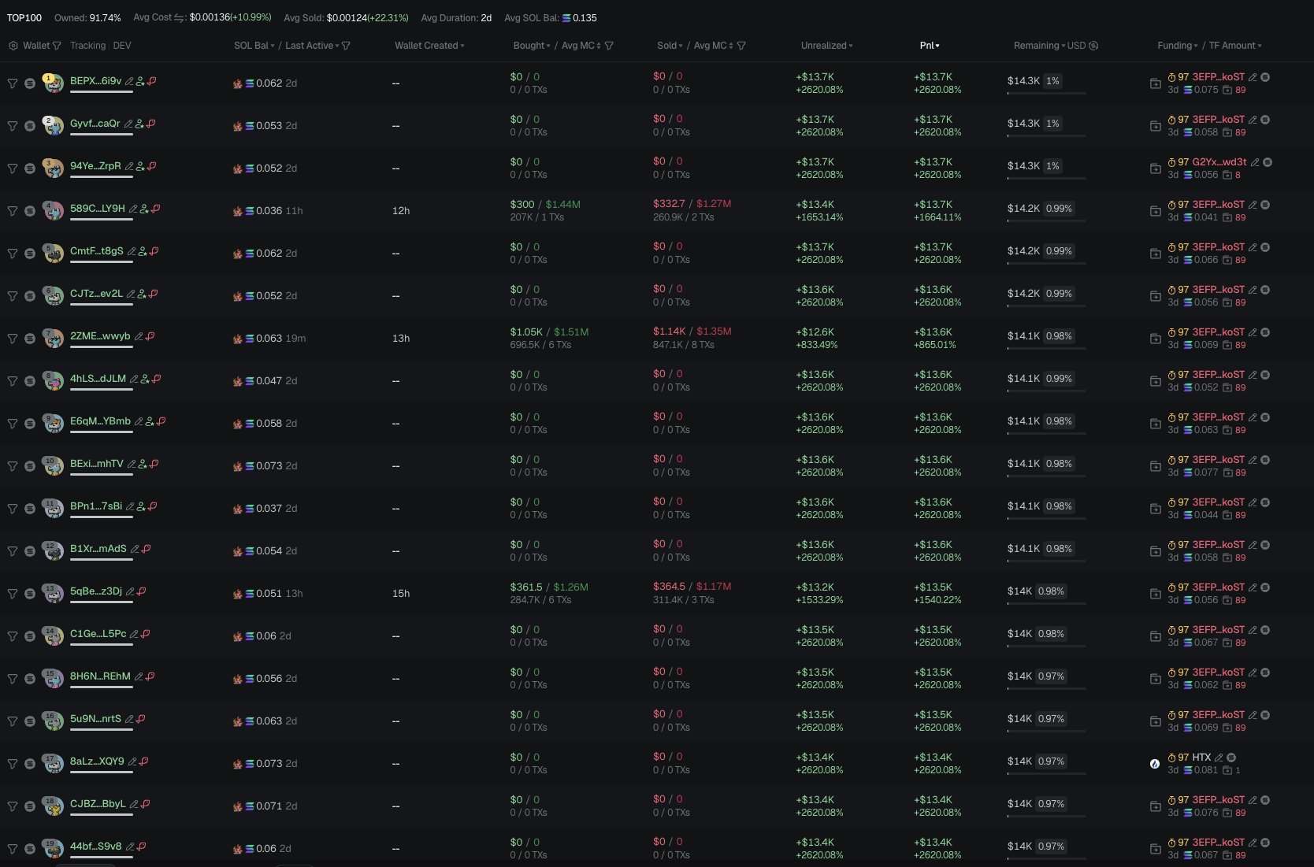Image resolution: width=1314 pixels, height=867 pixels.
Task: Click red pin icon beside 94Ye...ZrpR
Action: pos(152,166)
